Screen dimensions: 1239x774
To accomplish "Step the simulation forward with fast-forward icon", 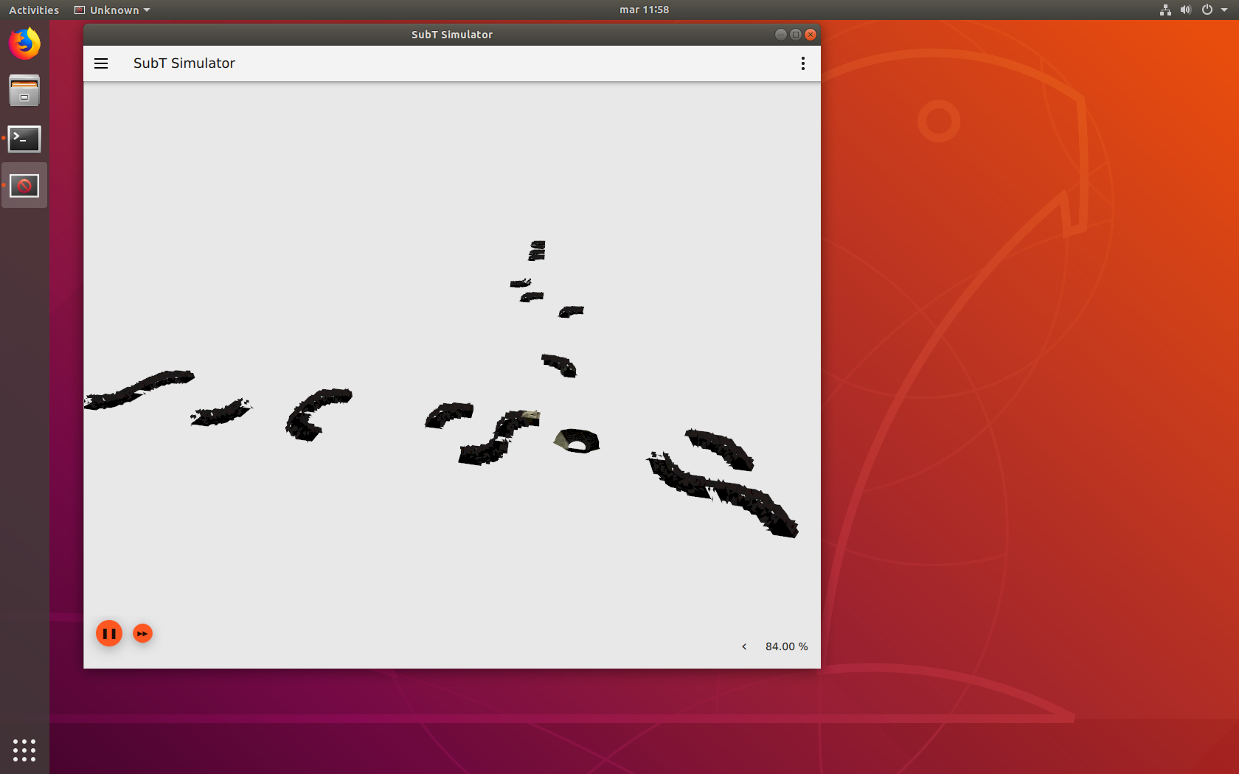I will click(142, 633).
